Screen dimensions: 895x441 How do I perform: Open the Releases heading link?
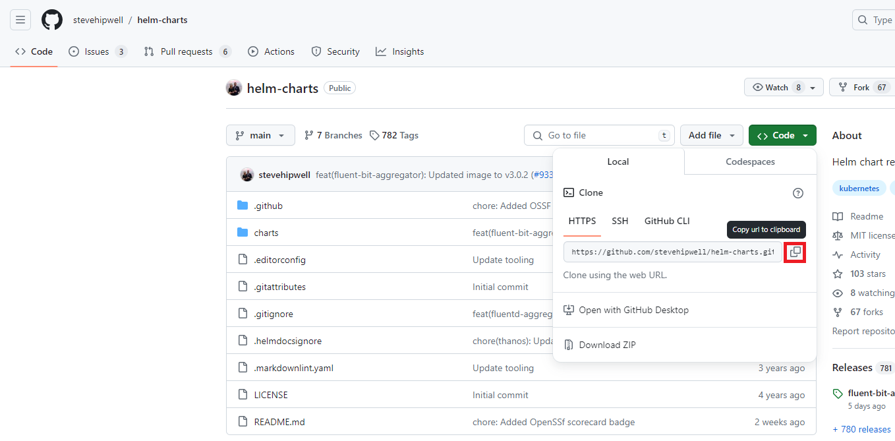coord(852,367)
